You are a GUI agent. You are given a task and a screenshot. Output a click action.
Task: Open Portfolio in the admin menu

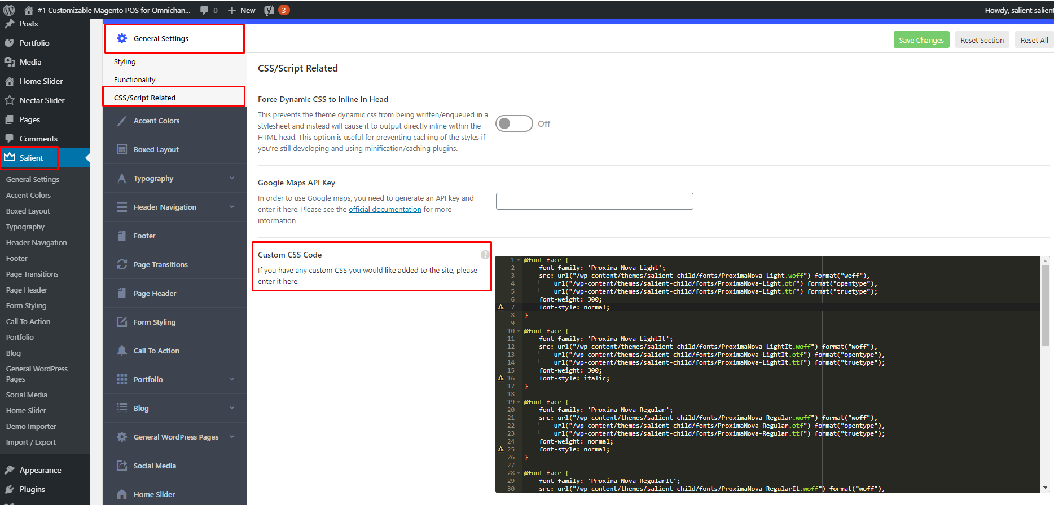(x=34, y=43)
